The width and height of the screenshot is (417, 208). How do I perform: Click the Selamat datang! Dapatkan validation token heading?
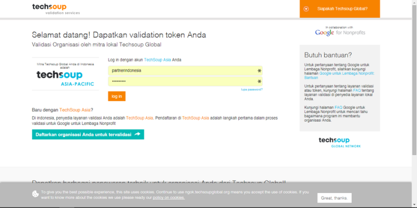pos(119,35)
